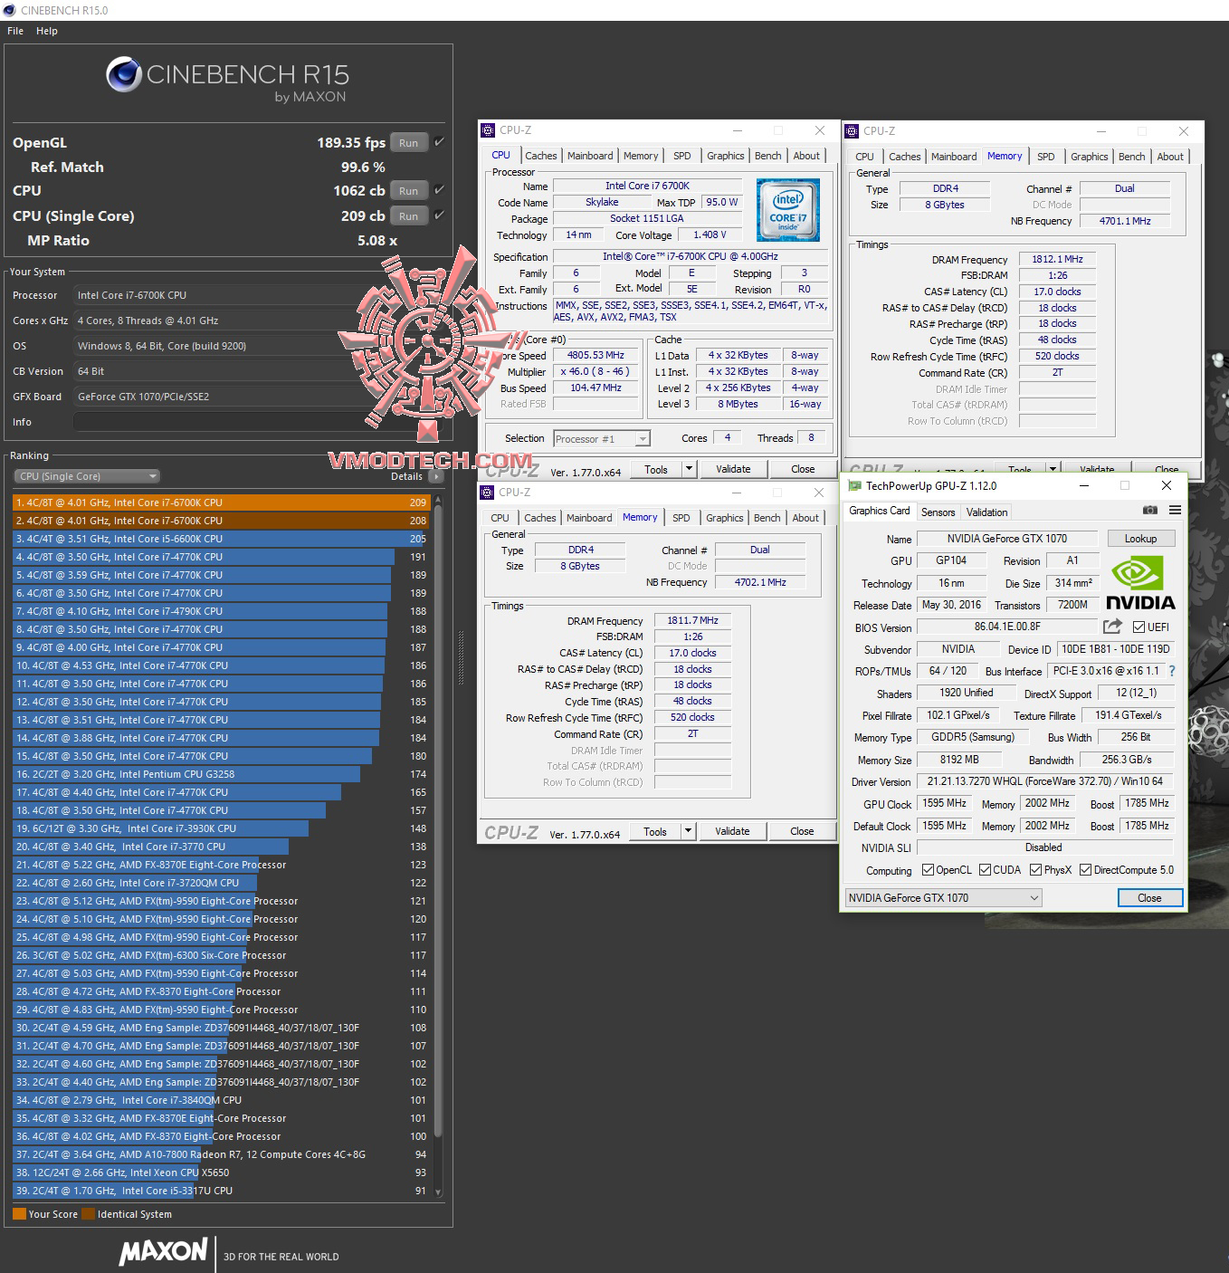Click Validate in the CPU-tab CPU-Z window

[733, 469]
